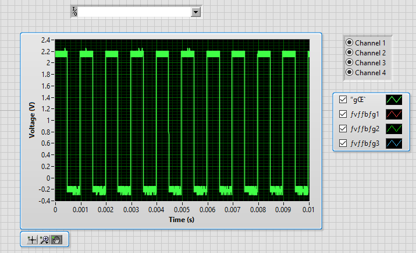This screenshot has height=253, width=416.
Task: Click the Time (s) axis label
Action: [182, 220]
